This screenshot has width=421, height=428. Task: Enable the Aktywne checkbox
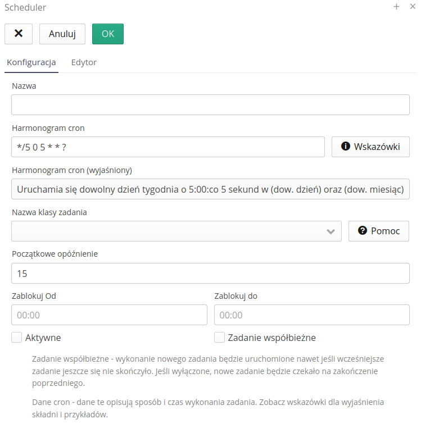click(x=17, y=338)
